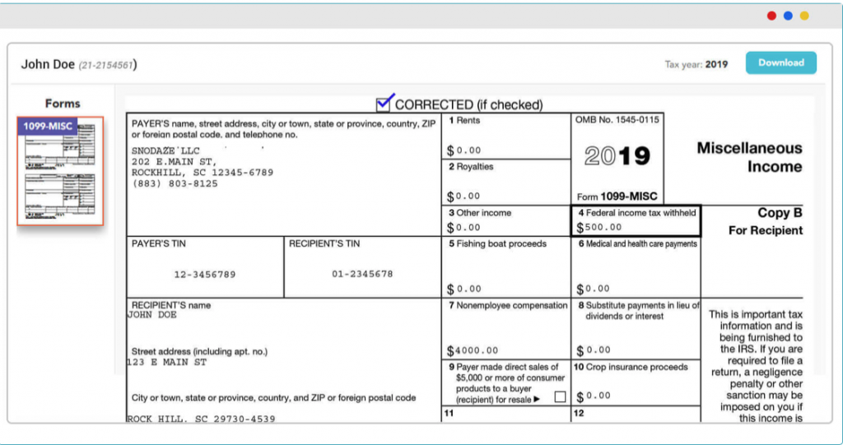This screenshot has width=843, height=445.
Task: Click the Rents amount field
Action: [464, 151]
